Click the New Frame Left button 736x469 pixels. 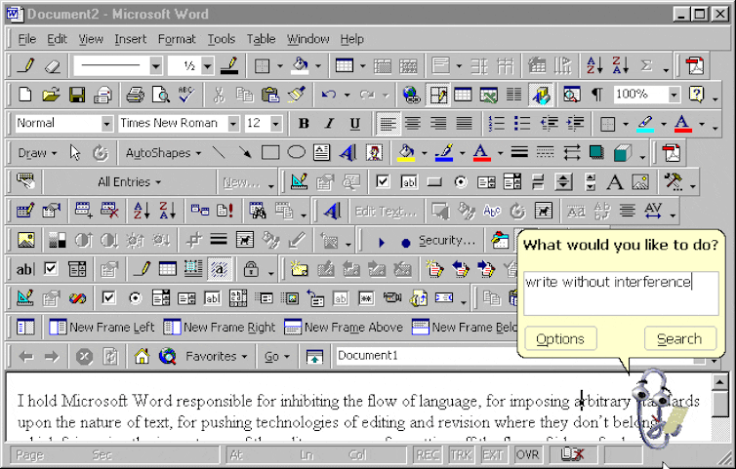click(102, 327)
